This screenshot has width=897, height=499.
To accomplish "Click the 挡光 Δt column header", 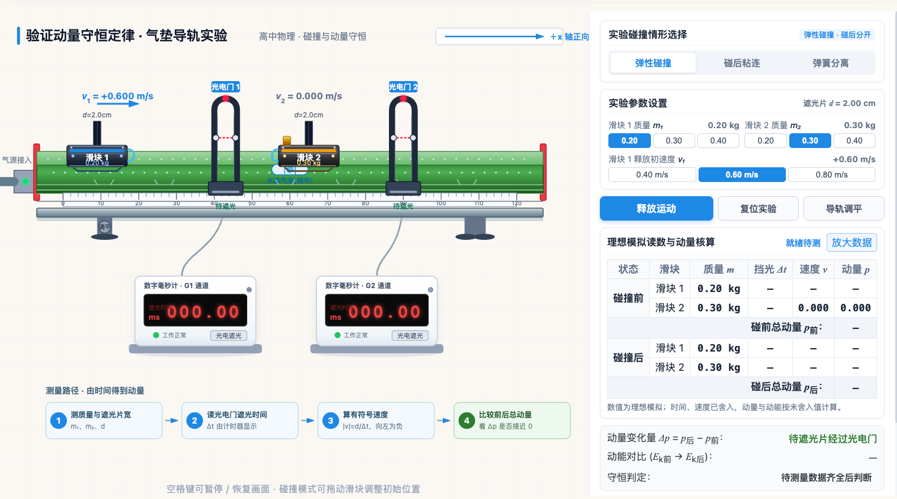I will pos(770,269).
